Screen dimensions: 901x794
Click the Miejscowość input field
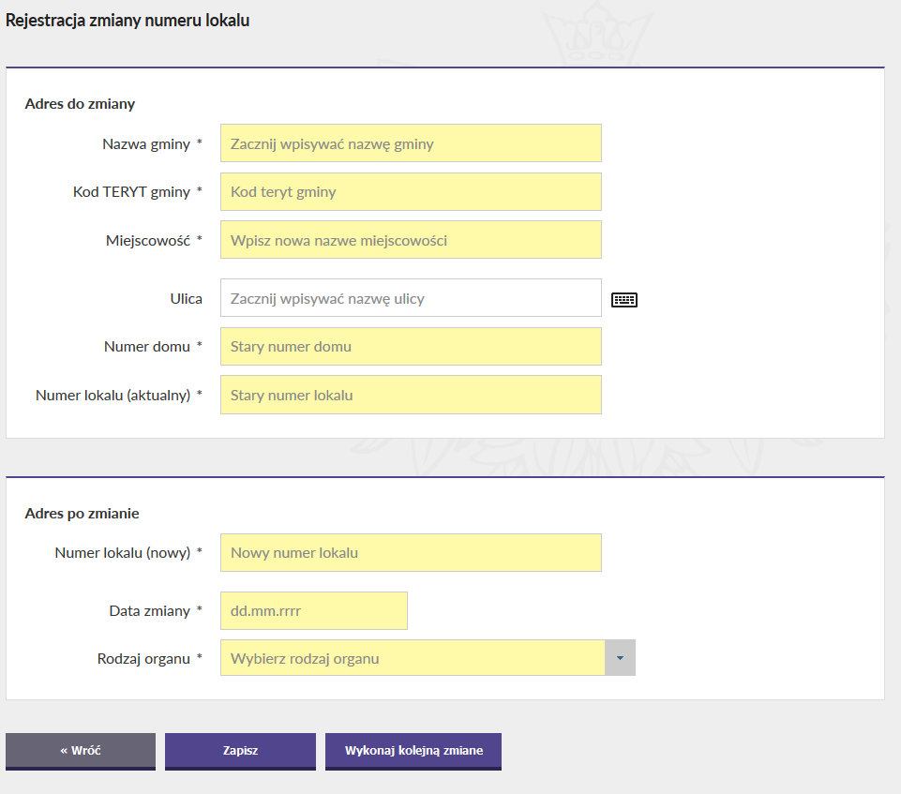411,240
